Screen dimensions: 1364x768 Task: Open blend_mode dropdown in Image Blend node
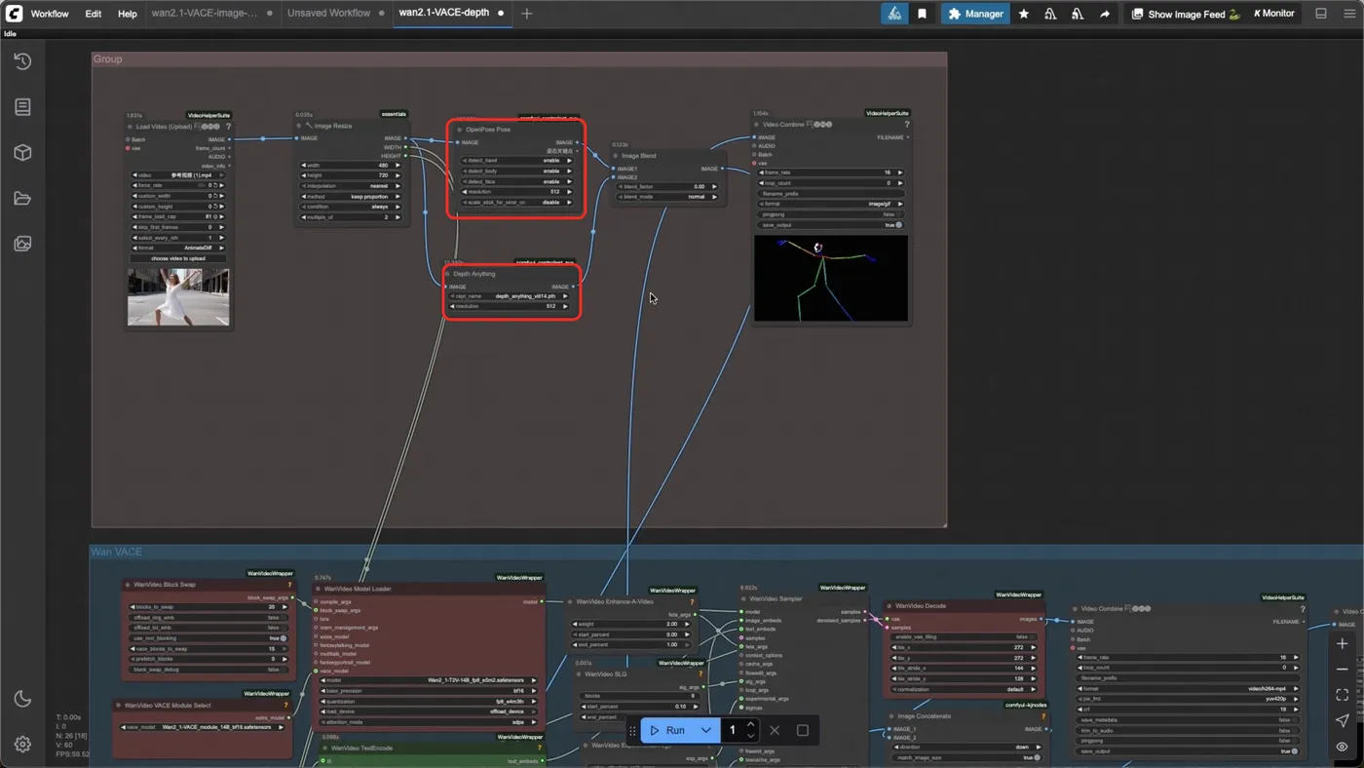point(667,197)
